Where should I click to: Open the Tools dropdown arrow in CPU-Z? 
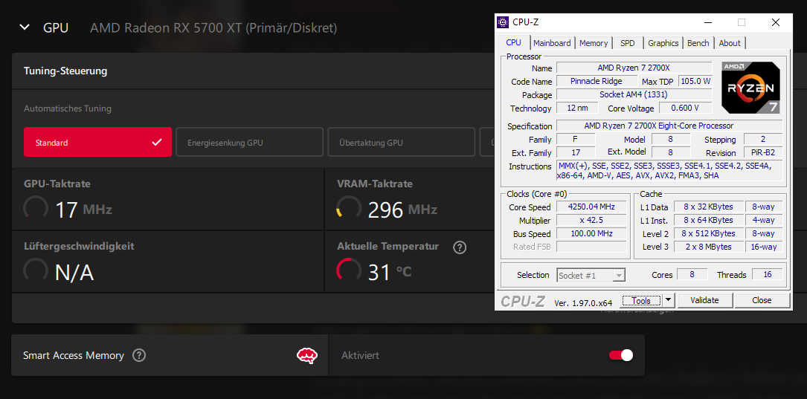(x=669, y=300)
